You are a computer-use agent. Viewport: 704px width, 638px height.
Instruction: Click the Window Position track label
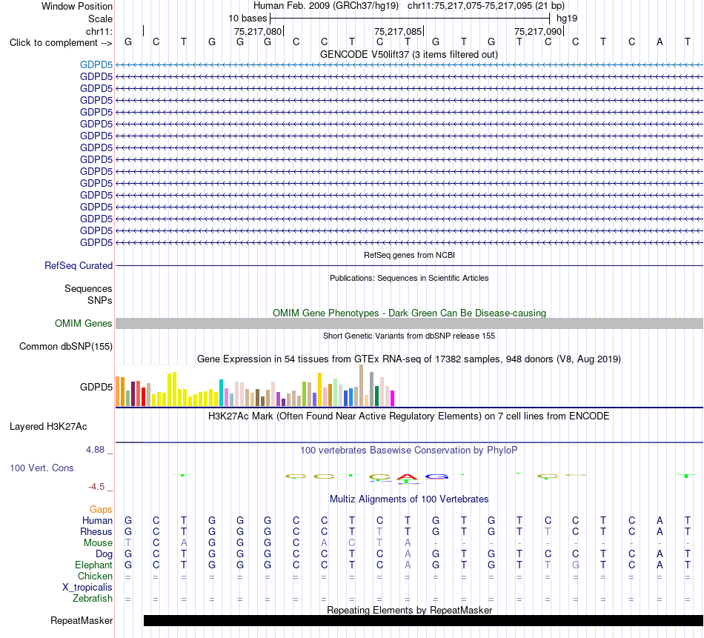[x=77, y=6]
